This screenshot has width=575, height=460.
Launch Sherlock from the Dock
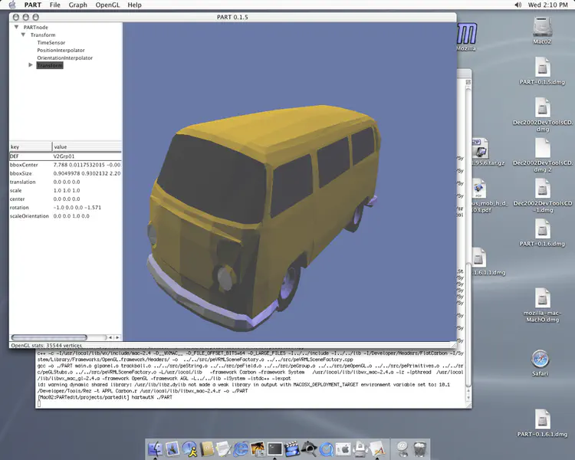tap(309, 449)
